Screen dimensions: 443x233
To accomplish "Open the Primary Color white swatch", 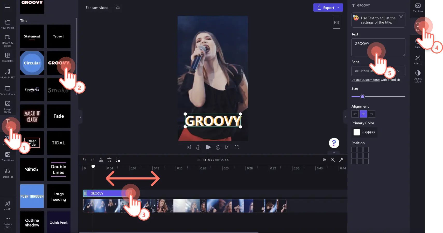I will coord(357,132).
